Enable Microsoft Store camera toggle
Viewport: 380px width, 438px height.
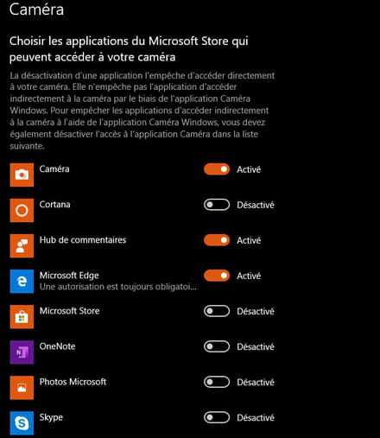click(217, 311)
